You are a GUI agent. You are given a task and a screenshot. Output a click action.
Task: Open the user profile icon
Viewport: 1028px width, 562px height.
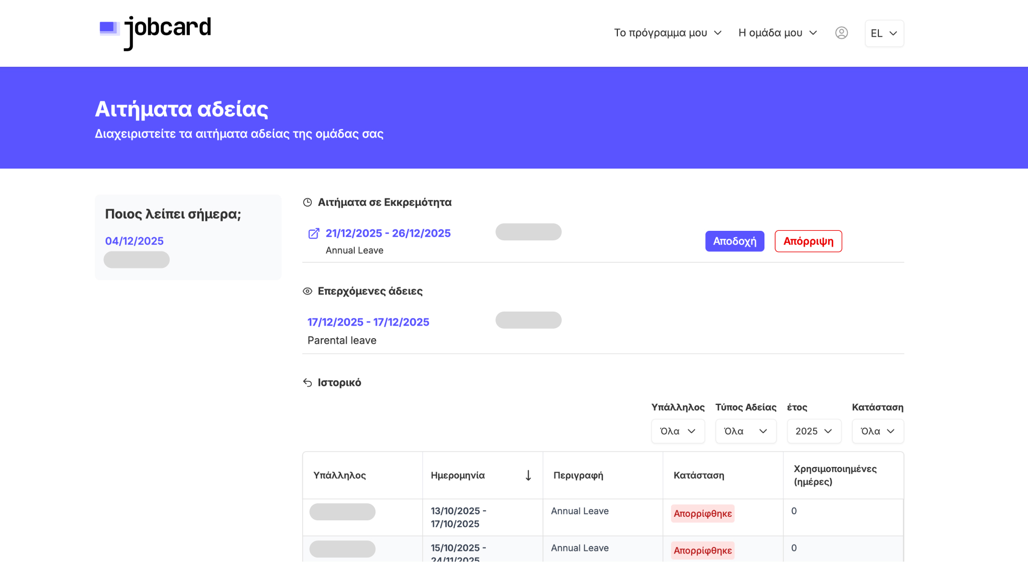(841, 33)
